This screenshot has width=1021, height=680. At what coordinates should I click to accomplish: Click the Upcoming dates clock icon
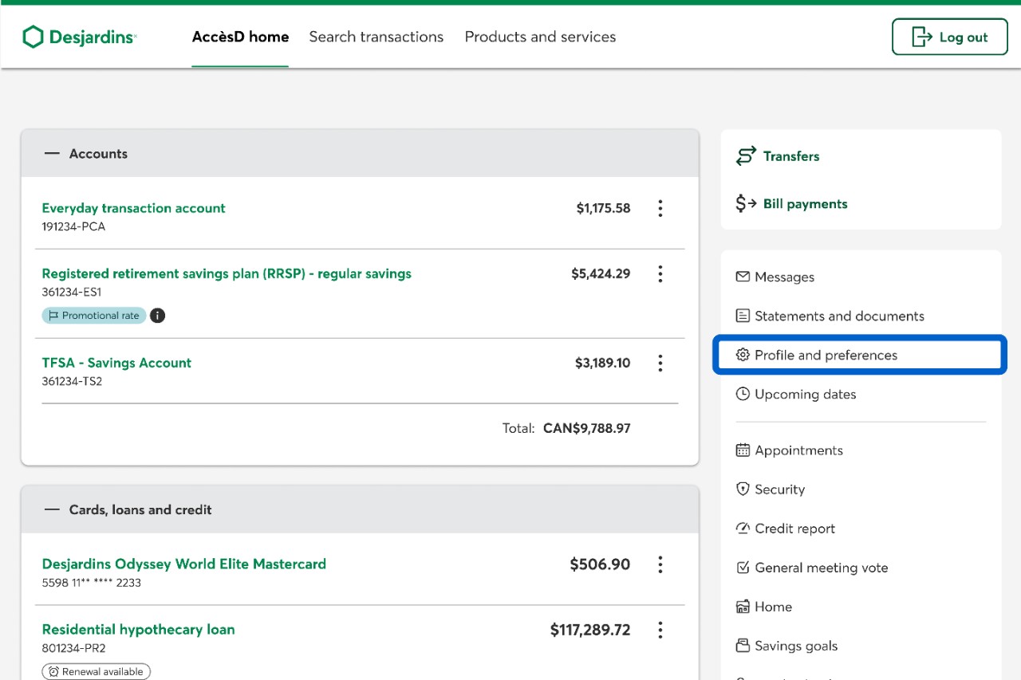[743, 394]
